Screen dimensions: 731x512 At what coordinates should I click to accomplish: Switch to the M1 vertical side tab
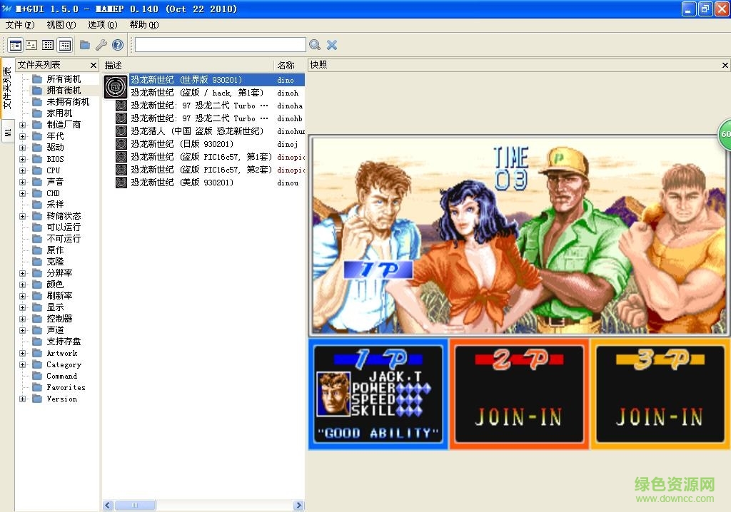point(7,131)
